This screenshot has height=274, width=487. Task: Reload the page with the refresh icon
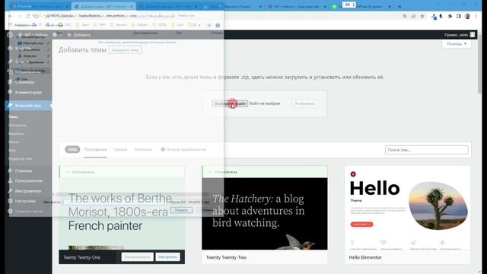[x=27, y=16]
